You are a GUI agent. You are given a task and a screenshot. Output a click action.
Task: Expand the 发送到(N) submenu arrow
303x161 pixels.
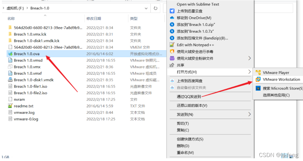pyautogui.click(x=249, y=114)
